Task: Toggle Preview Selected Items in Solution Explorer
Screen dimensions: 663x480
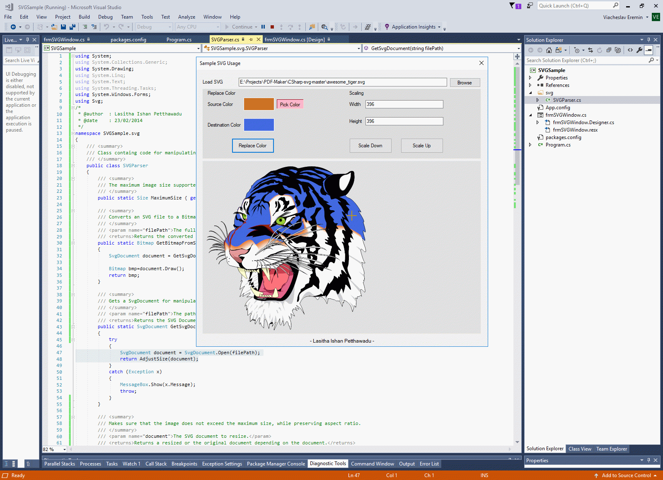Action: tap(648, 50)
